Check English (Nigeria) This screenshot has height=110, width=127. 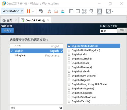(x=69, y=80)
